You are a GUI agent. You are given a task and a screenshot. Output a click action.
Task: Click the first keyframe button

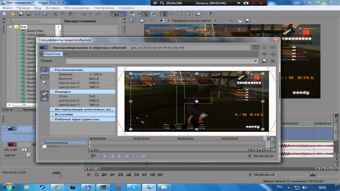(x=104, y=156)
